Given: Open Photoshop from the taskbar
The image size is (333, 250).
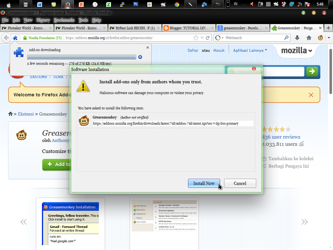Looking at the screenshot, I should point(136,5).
